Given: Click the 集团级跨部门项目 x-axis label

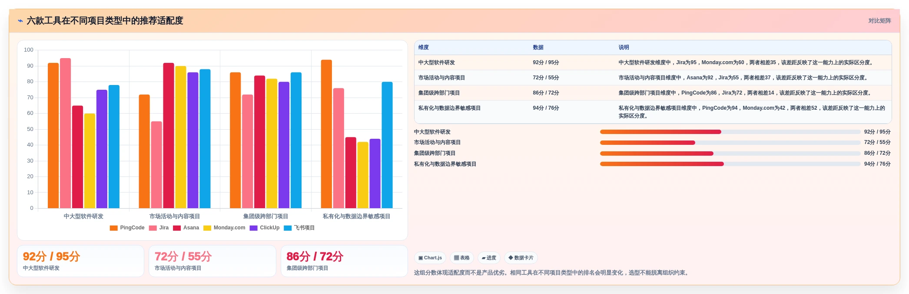Looking at the screenshot, I should click(265, 216).
